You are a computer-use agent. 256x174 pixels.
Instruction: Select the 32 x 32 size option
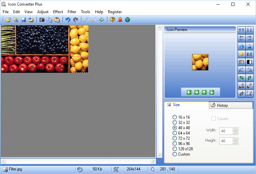[x=181, y=123]
